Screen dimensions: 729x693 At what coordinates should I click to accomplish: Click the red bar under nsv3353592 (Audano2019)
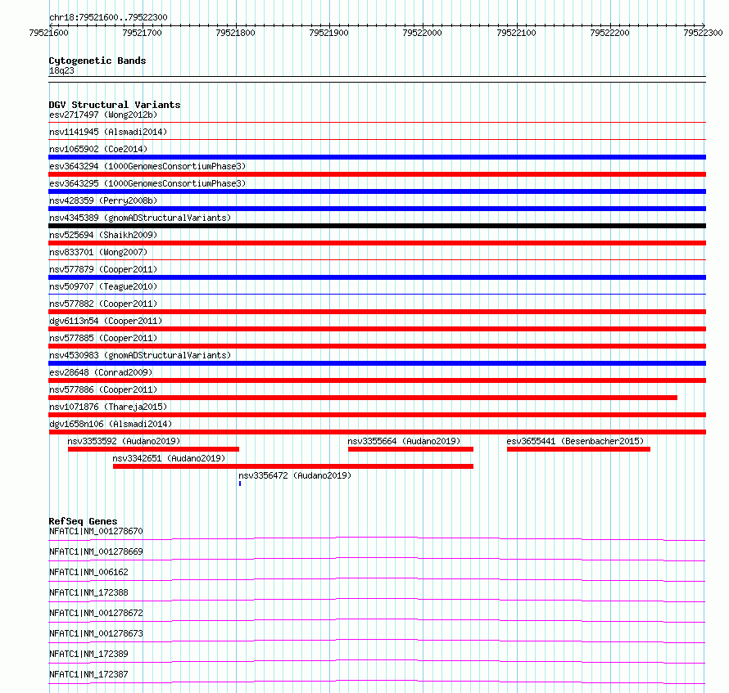(x=153, y=449)
